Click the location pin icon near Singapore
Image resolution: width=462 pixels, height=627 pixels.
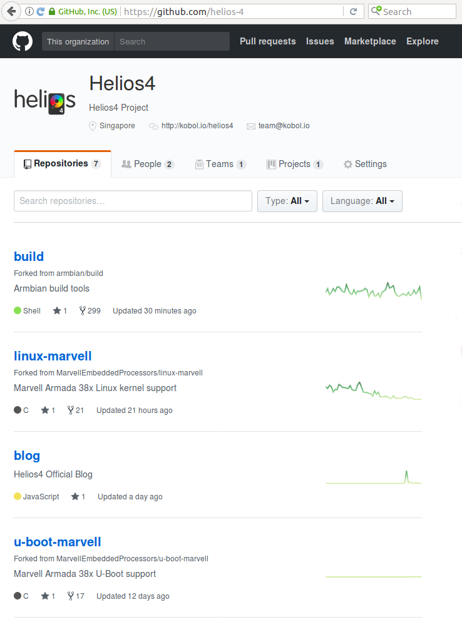93,126
